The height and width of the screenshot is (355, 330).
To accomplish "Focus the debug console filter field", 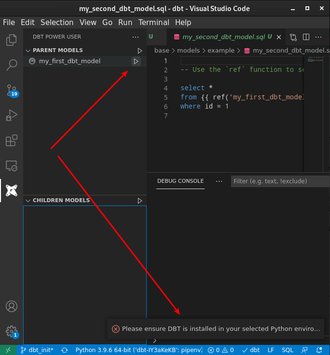I will [280, 181].
